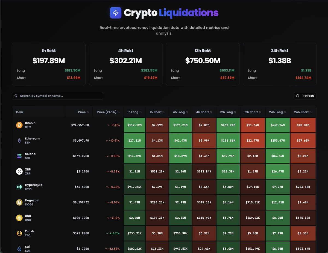The height and width of the screenshot is (253, 328).
Task: Toggle sorting on the 1h Long column
Action: 134,112
